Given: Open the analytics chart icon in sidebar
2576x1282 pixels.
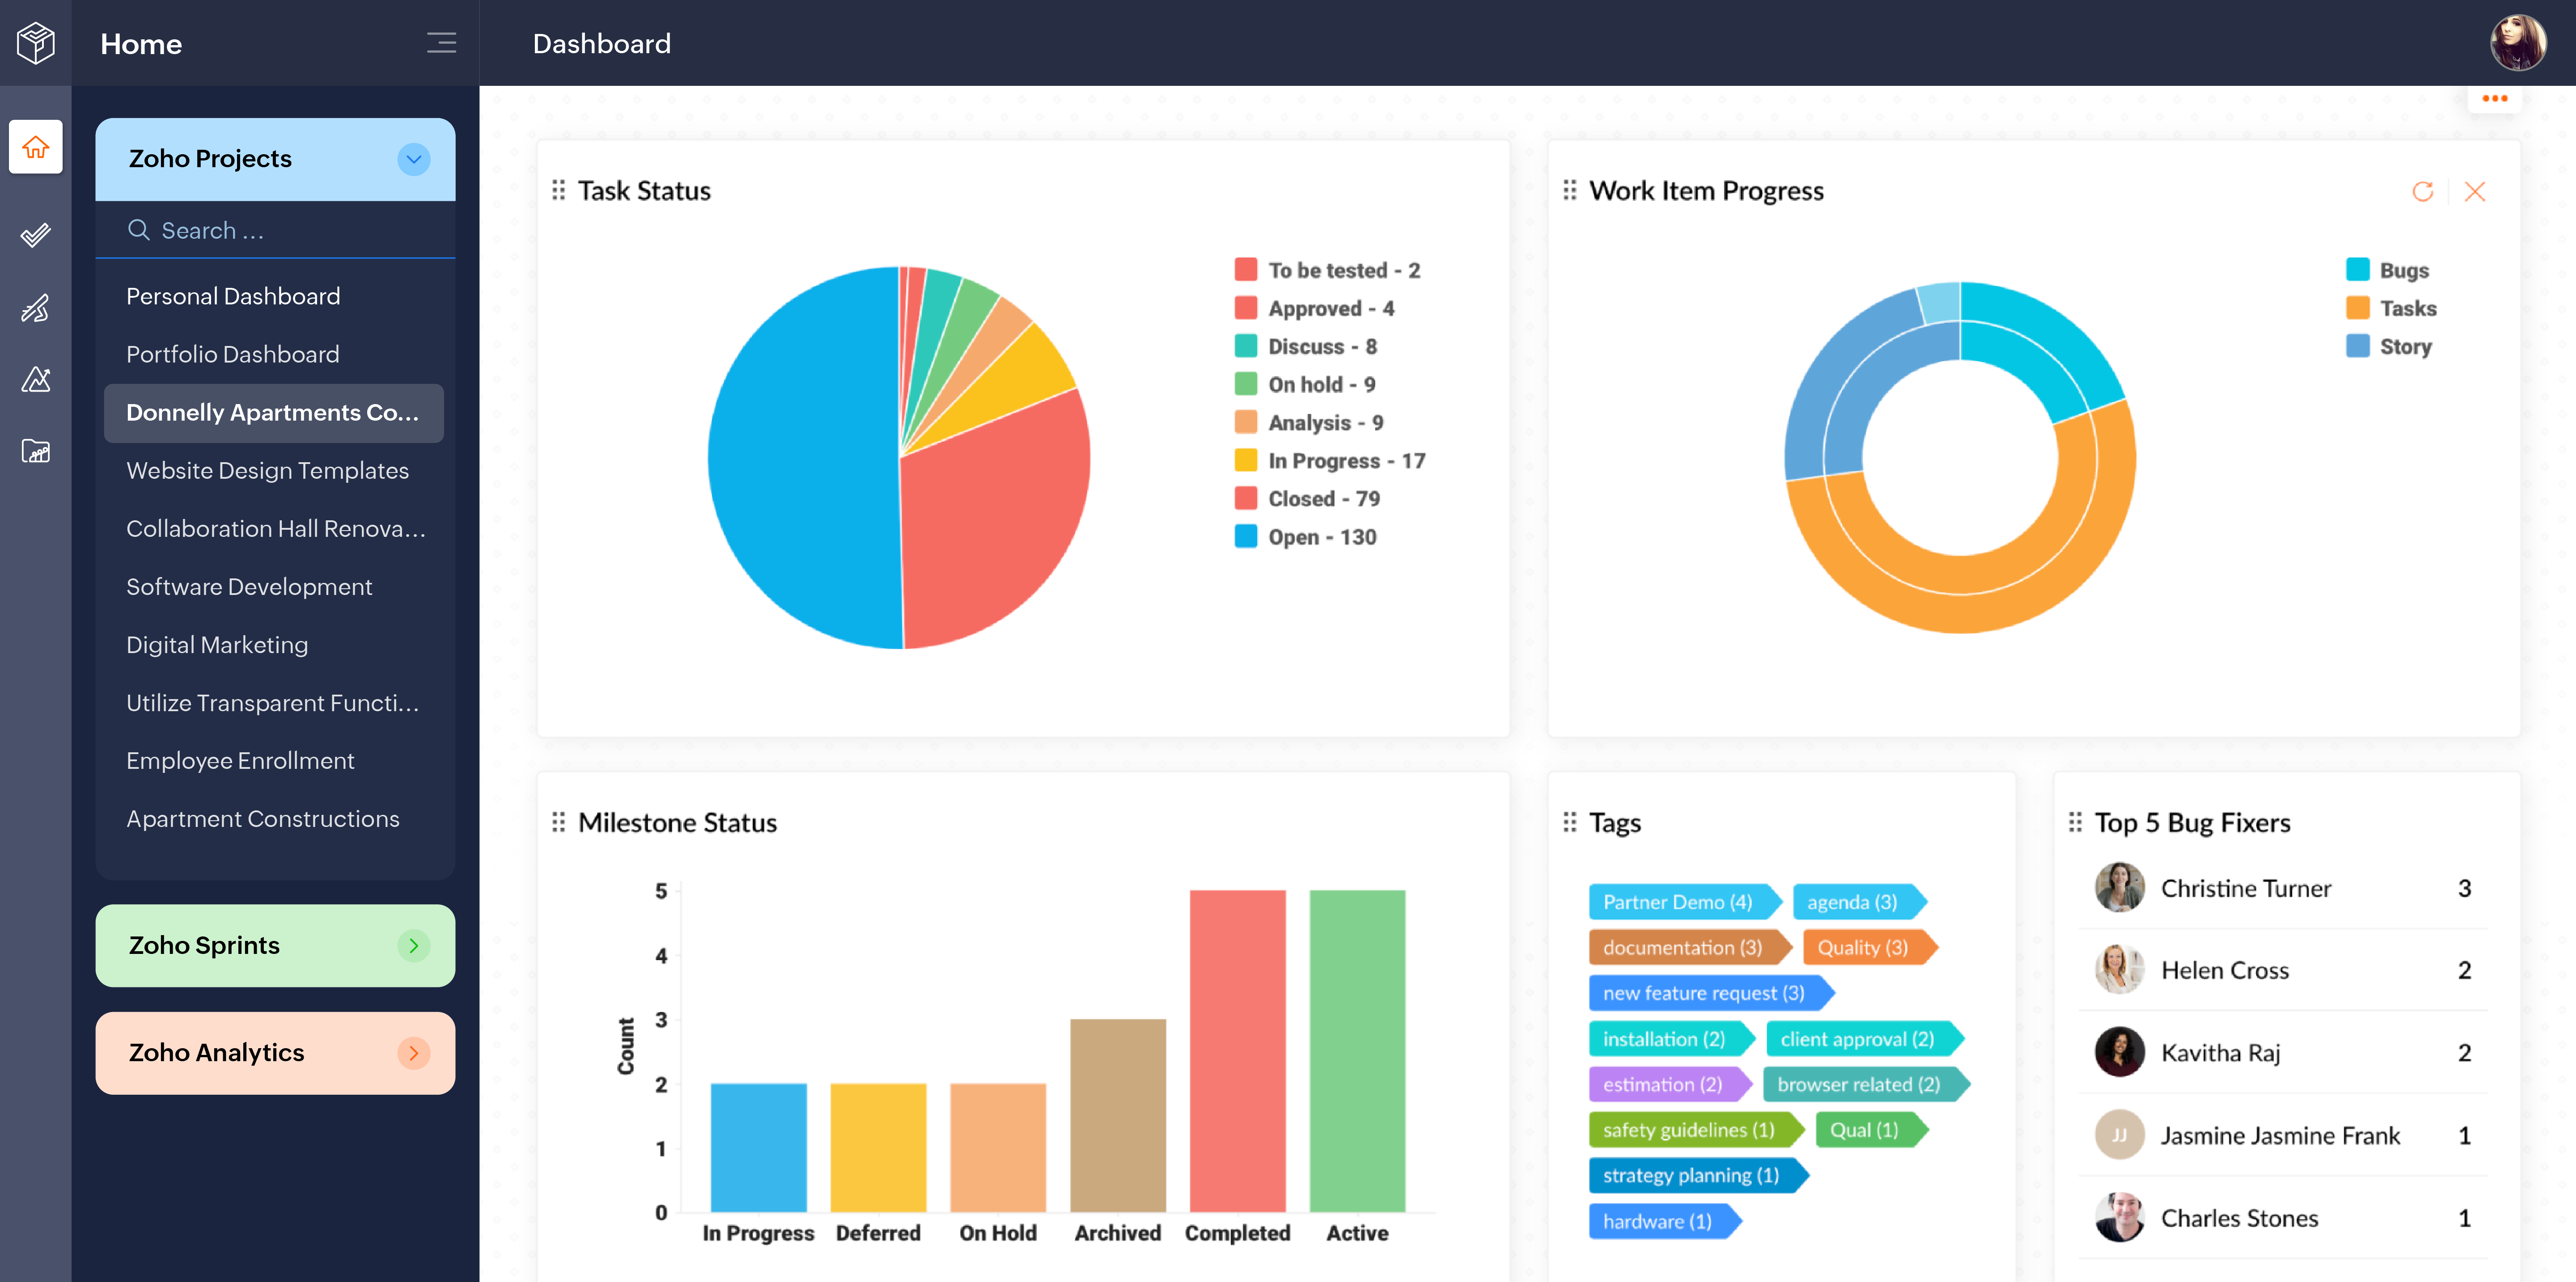Looking at the screenshot, I should pyautogui.click(x=36, y=380).
